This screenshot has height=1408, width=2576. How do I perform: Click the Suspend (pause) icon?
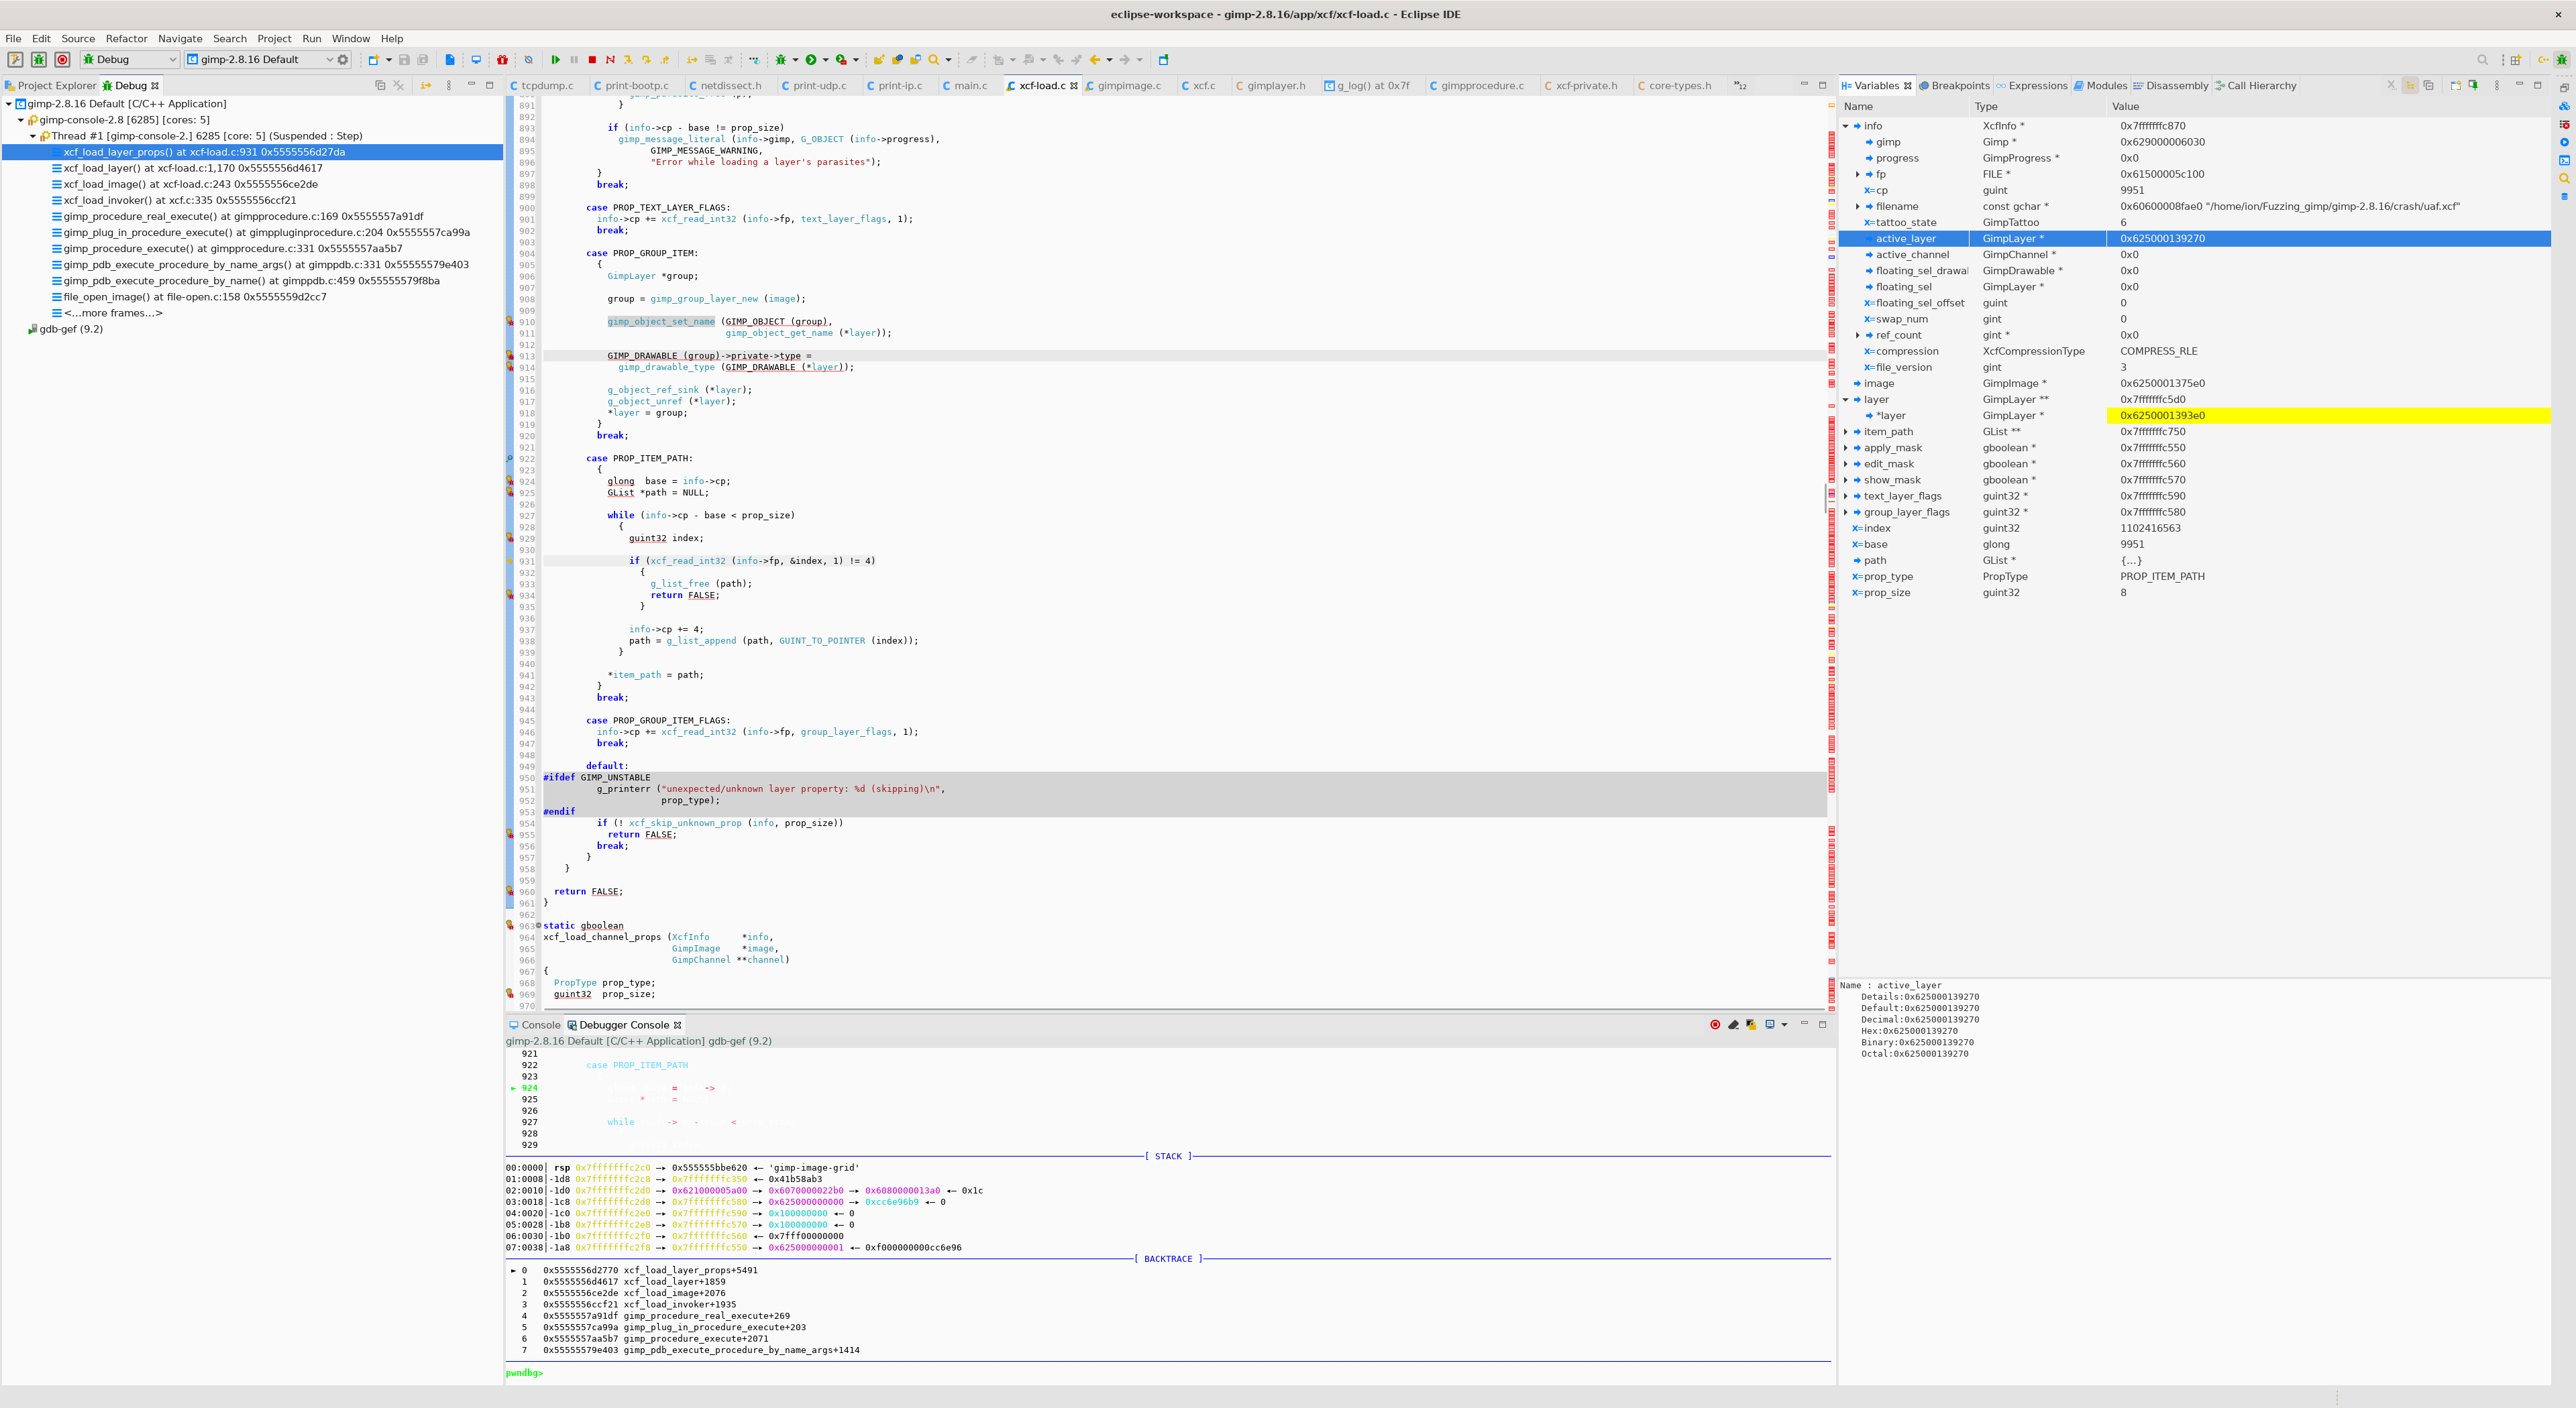[574, 60]
